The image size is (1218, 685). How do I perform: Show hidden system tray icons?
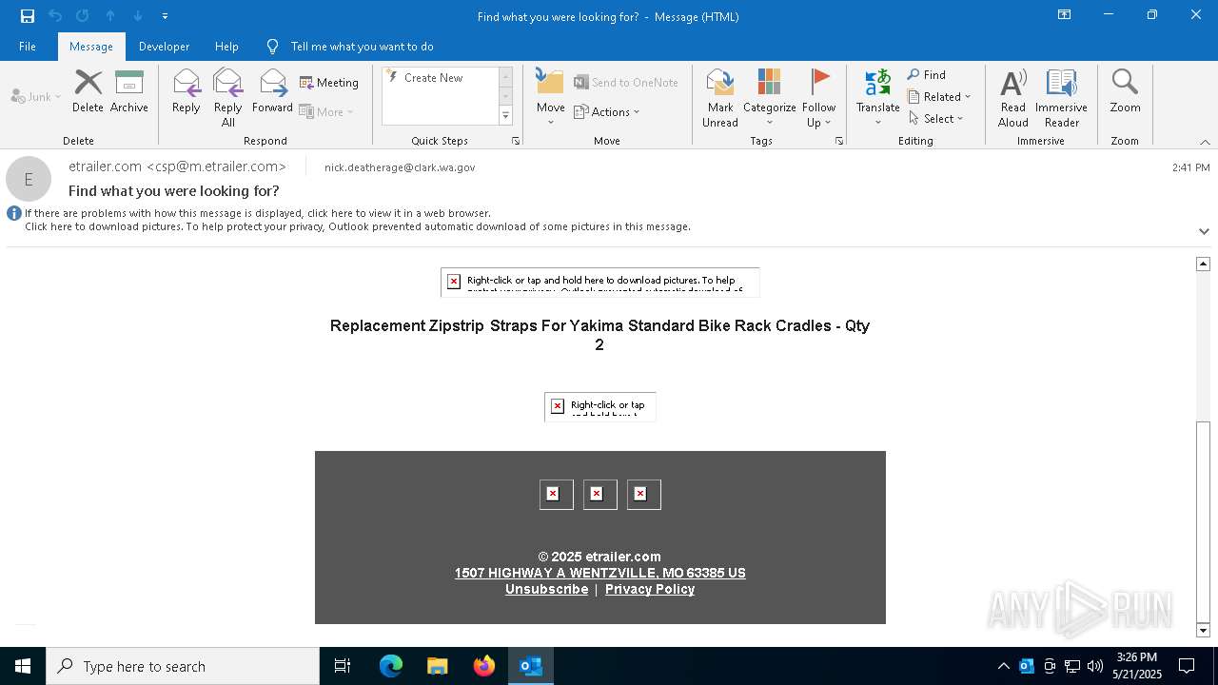coord(1003,666)
